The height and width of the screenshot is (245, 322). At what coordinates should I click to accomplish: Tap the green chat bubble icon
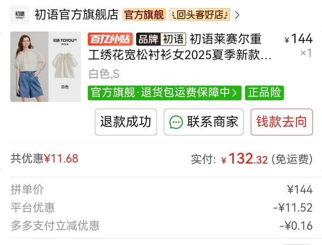pyautogui.click(x=176, y=122)
